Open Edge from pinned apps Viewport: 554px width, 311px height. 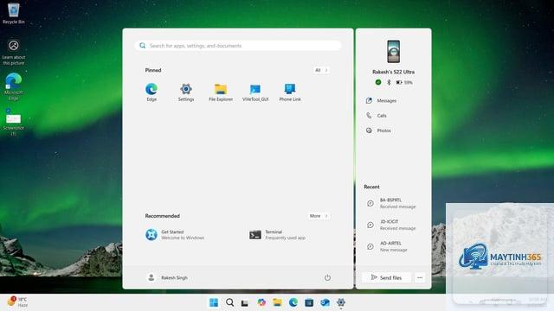click(151, 92)
